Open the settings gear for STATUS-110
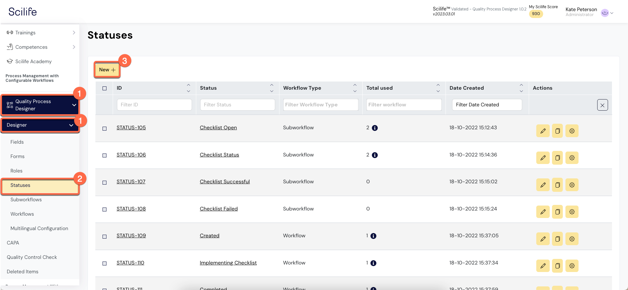Viewport: 628px width, 290px height. [572, 266]
